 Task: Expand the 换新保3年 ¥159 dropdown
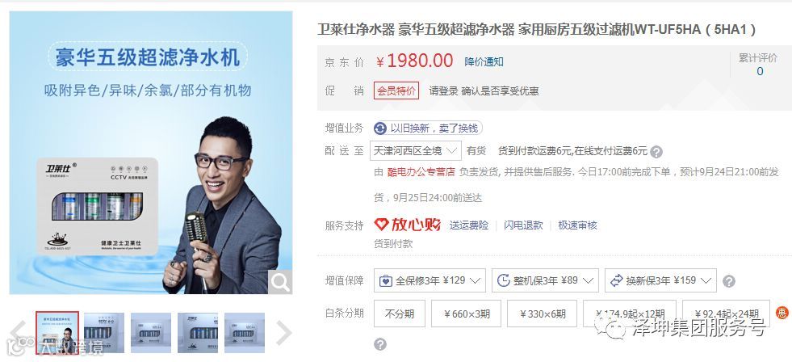point(660,280)
